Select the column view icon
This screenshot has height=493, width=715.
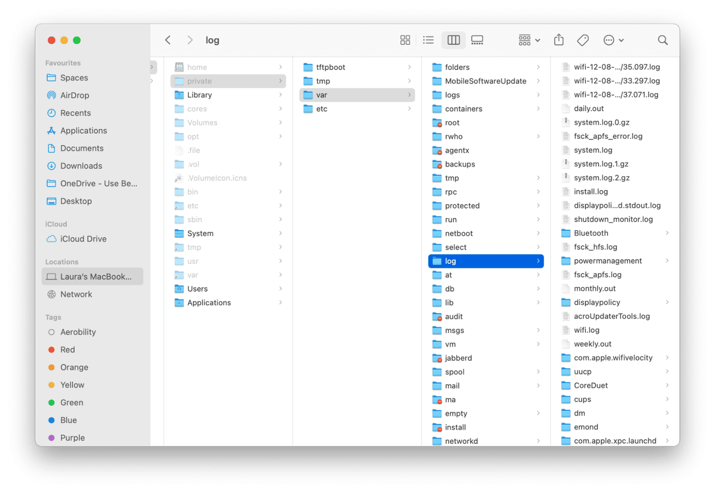(453, 40)
